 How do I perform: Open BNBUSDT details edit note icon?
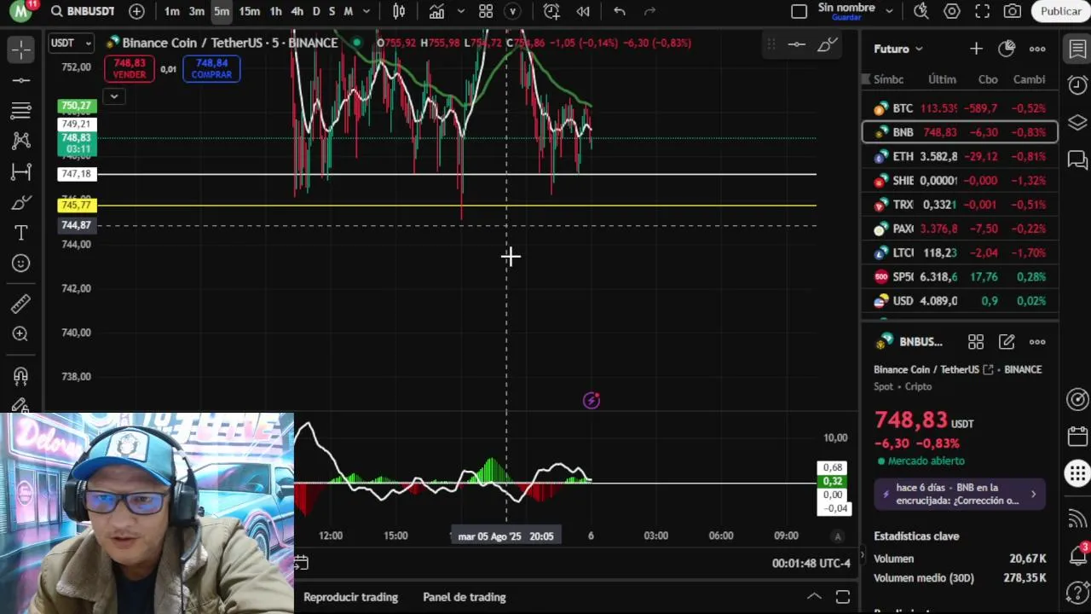point(1007,342)
